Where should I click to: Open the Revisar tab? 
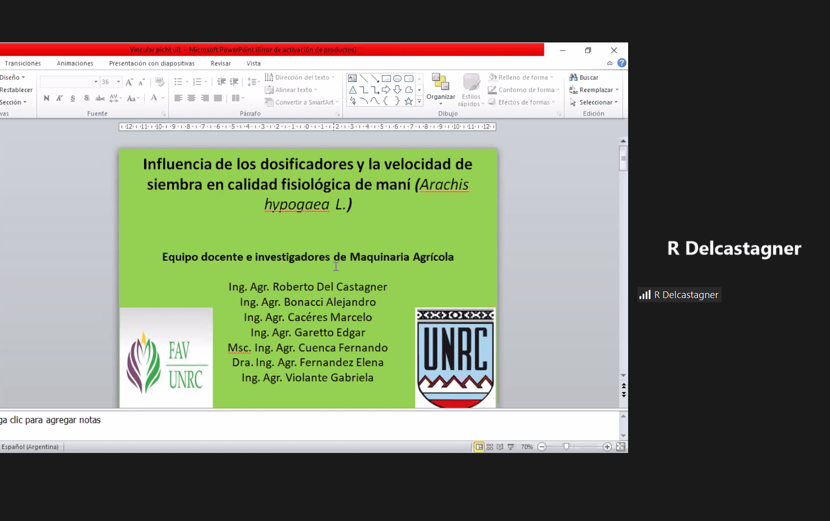[x=221, y=63]
